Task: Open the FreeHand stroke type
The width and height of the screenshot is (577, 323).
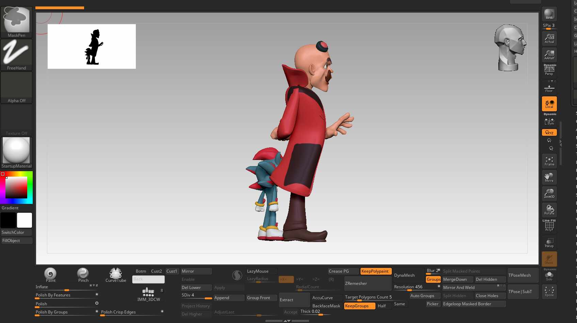Action: tap(16, 54)
